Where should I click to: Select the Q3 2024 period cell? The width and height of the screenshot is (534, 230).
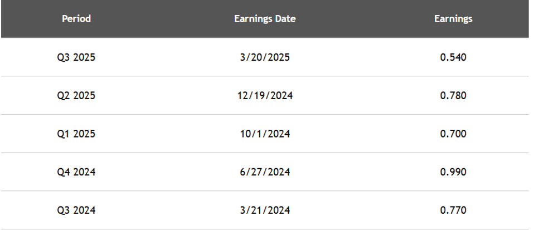[x=76, y=211]
